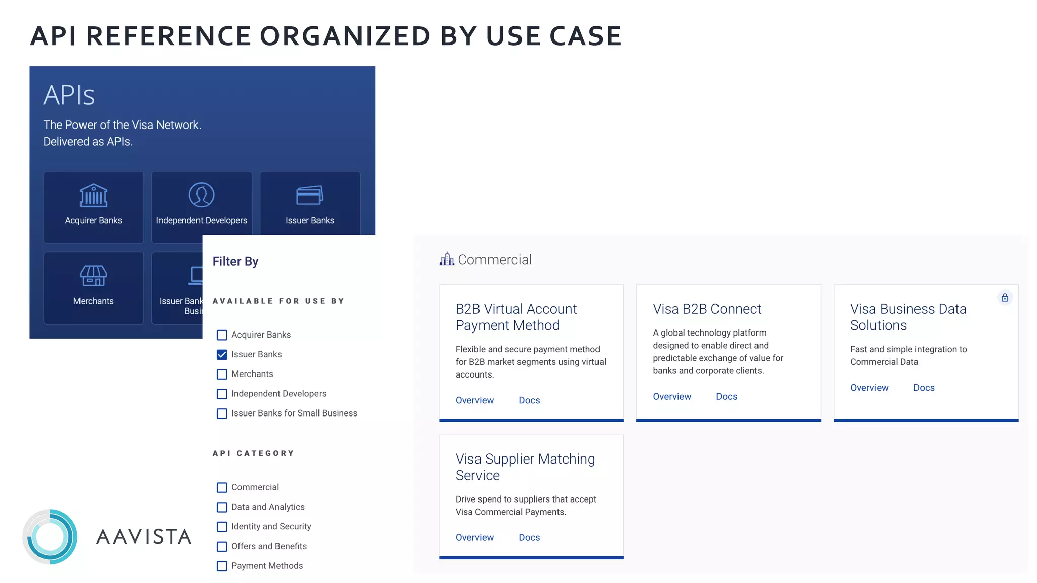
Task: Check the Payment Methods checkbox
Action: 222,566
